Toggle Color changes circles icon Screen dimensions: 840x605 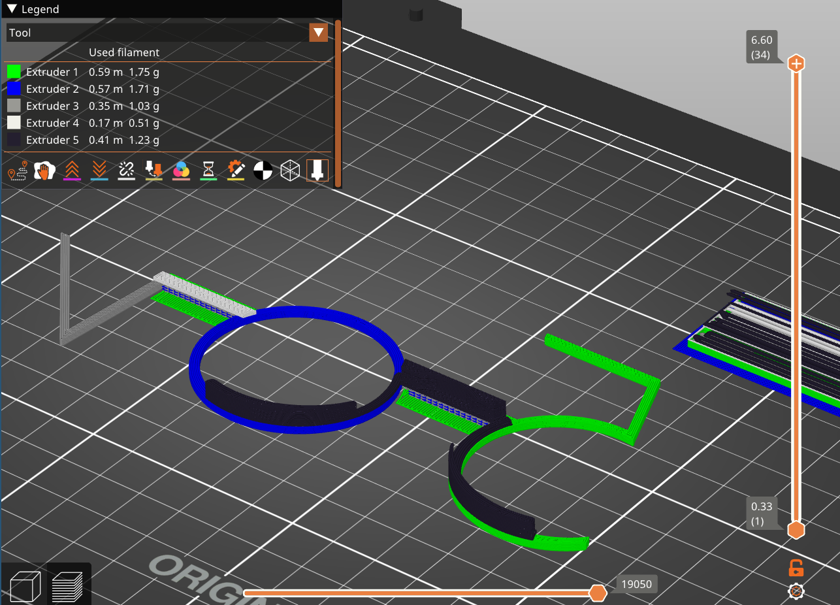click(x=181, y=171)
